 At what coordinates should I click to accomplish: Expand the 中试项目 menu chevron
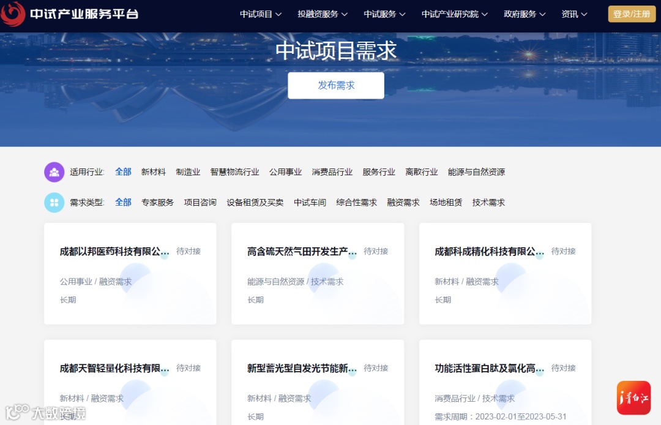click(278, 14)
